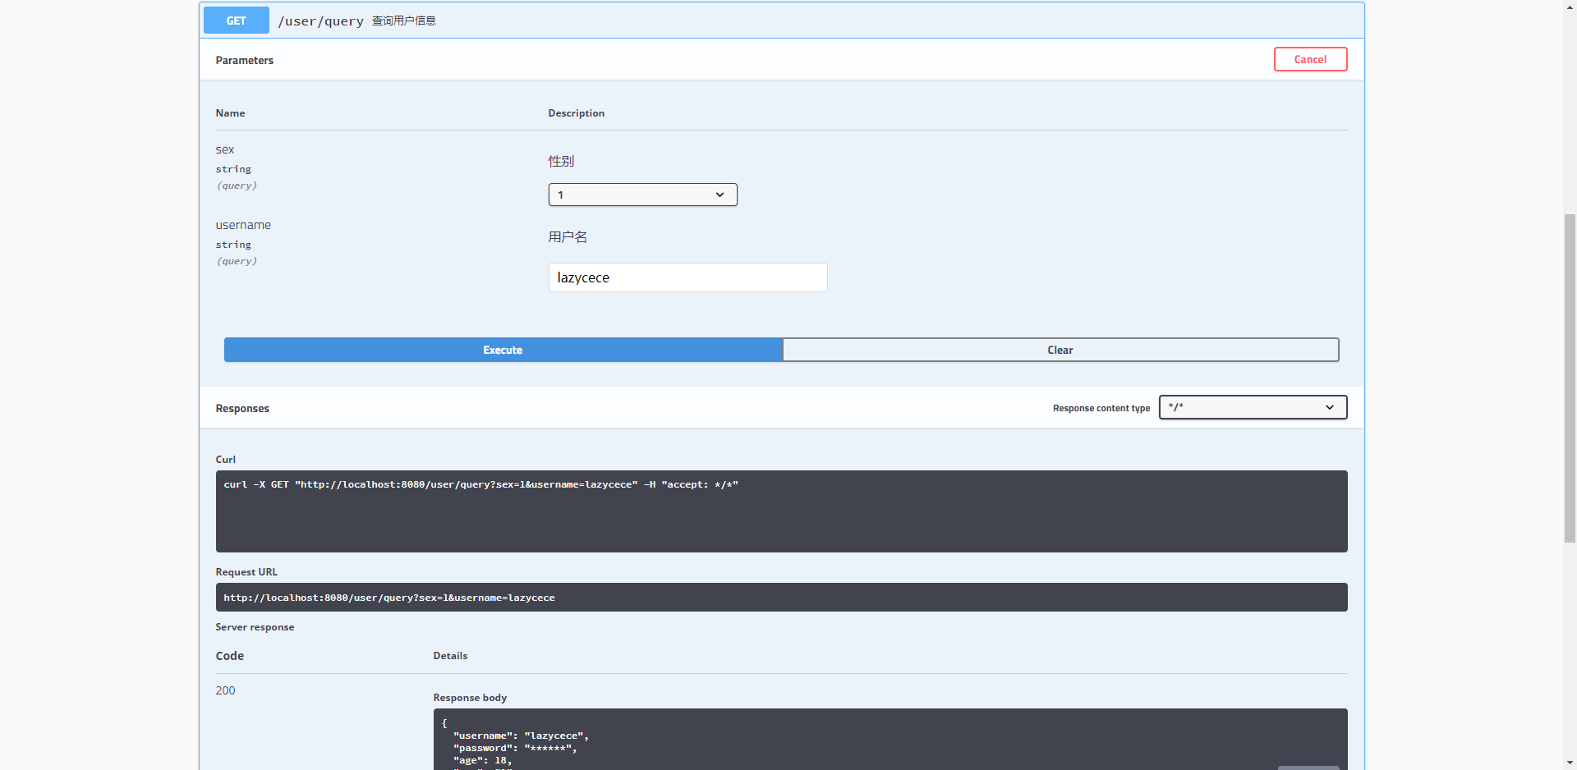Click the Server response label
This screenshot has width=1577, height=770.
pyautogui.click(x=255, y=627)
